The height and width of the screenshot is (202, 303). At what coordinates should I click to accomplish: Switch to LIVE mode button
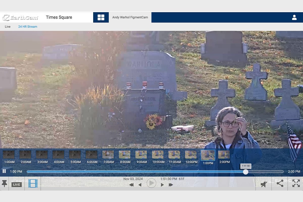[17, 185]
